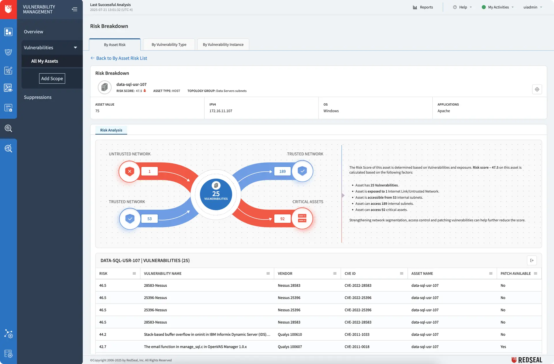Open the CVE ID column menu icon
The height and width of the screenshot is (364, 554).
pyautogui.click(x=402, y=273)
